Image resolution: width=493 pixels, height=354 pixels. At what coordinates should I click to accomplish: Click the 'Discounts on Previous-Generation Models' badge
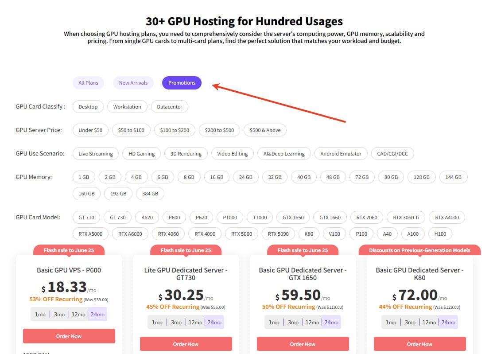tap(420, 250)
